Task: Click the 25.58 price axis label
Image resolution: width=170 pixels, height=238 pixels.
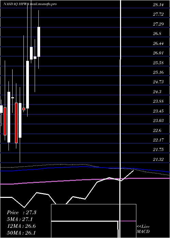Action: [x=158, y=63]
